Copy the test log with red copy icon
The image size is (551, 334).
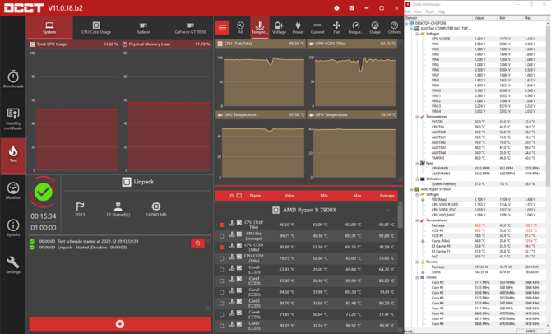coord(198,243)
